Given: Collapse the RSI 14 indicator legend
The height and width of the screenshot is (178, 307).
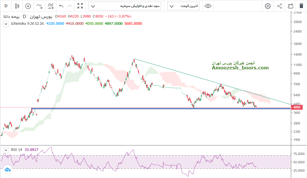Looking at the screenshot, I should tap(6, 150).
